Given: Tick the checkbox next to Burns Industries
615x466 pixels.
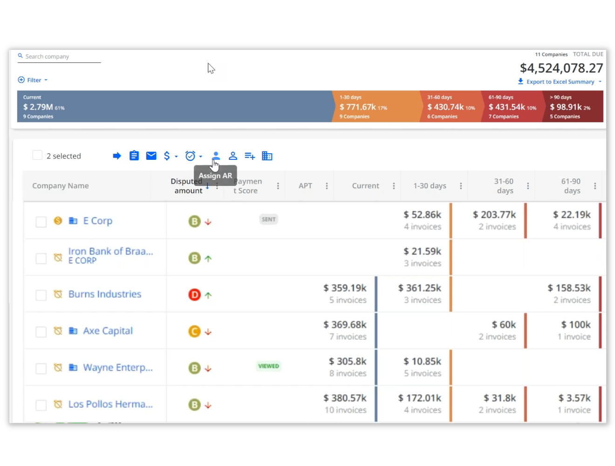Looking at the screenshot, I should 41,295.
